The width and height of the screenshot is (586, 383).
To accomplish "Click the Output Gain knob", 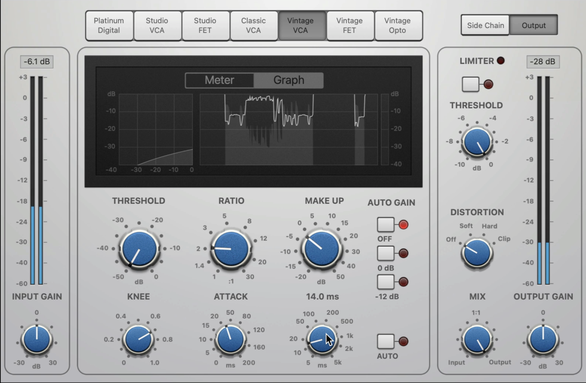I will tap(543, 339).
